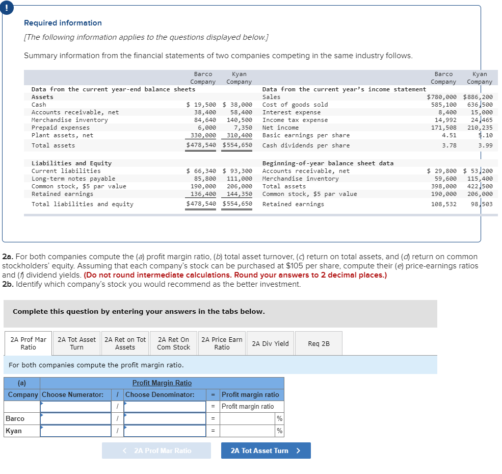502x474 pixels.
Task: Select the 2A Prof Mar Ratio tab
Action: [28, 343]
